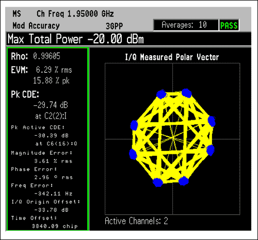Click the EVM 6.29 % rms reading

tap(54, 70)
